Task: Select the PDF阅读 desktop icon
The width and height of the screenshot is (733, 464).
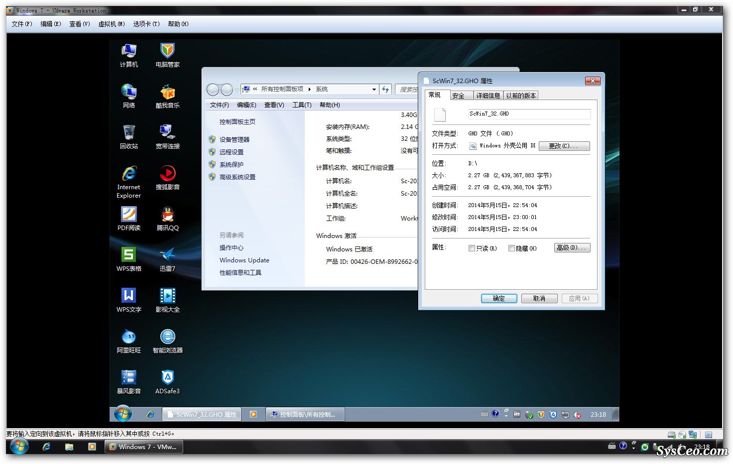Action: click(129, 219)
